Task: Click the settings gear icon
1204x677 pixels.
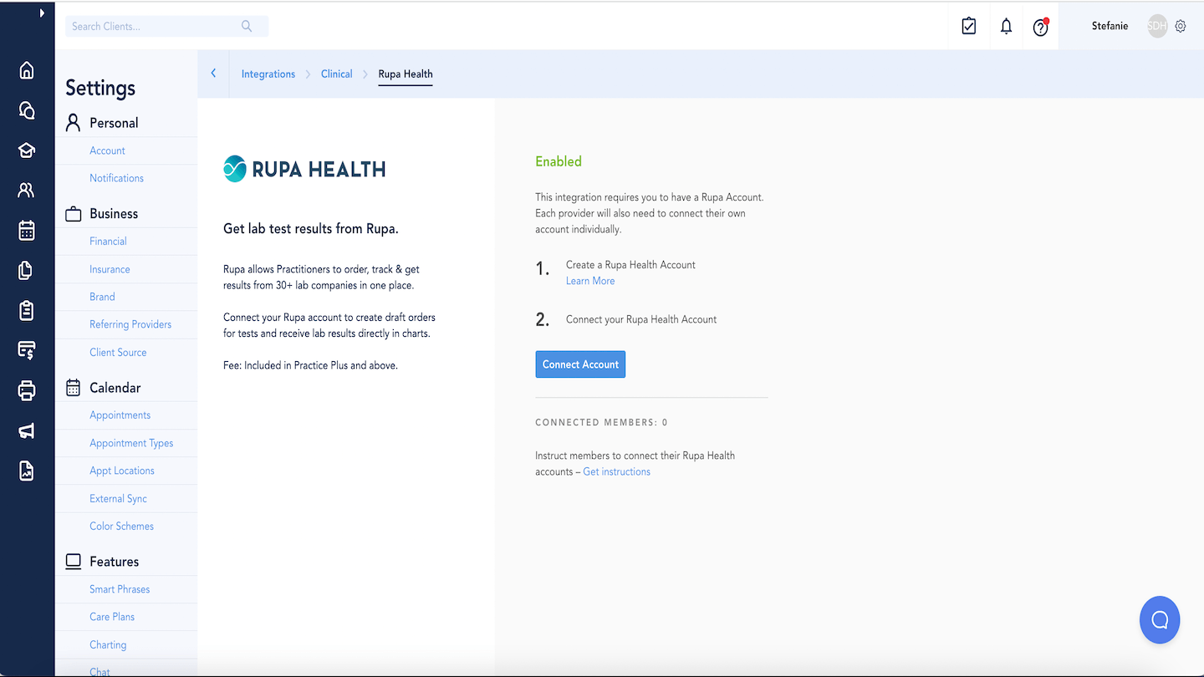Action: click(1181, 27)
